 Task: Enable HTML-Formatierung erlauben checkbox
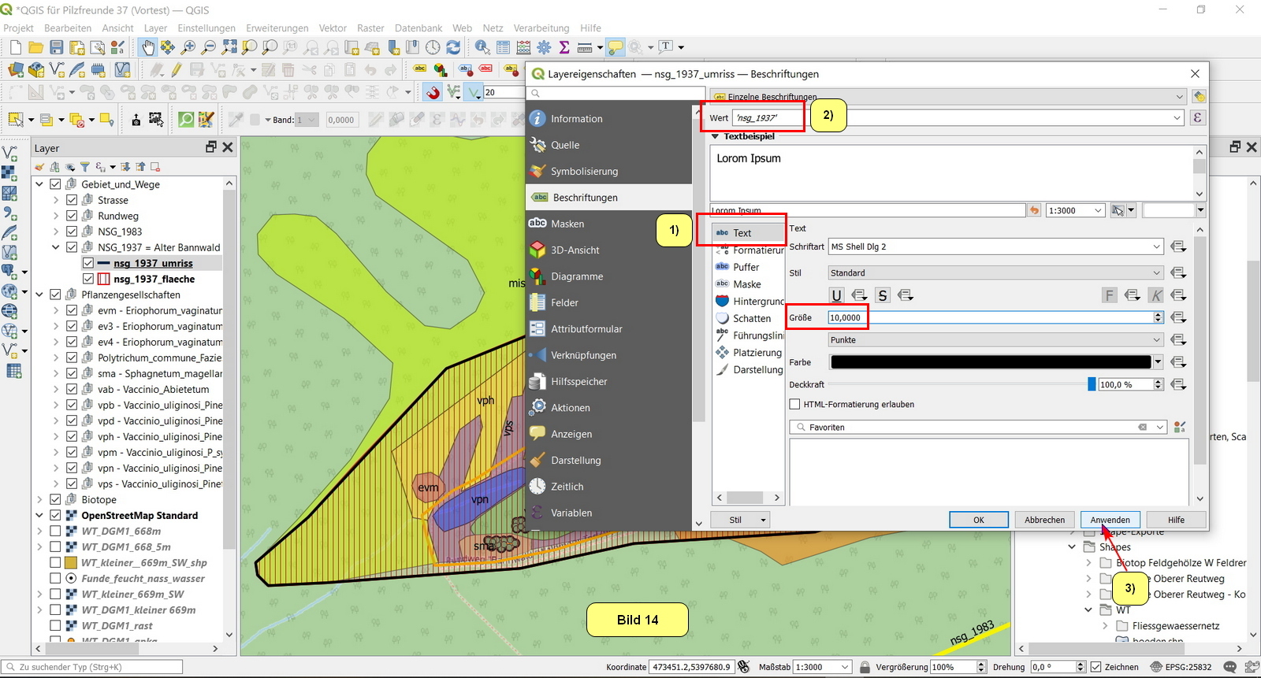(x=794, y=404)
